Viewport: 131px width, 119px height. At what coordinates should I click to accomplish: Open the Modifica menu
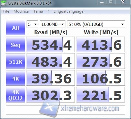click(x=21, y=11)
